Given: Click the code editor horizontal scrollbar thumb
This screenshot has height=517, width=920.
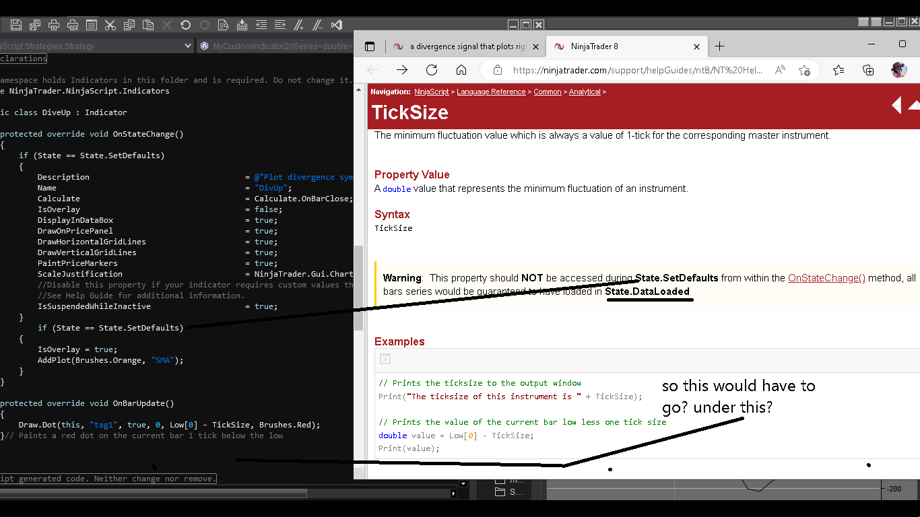Looking at the screenshot, I should coord(154,493).
